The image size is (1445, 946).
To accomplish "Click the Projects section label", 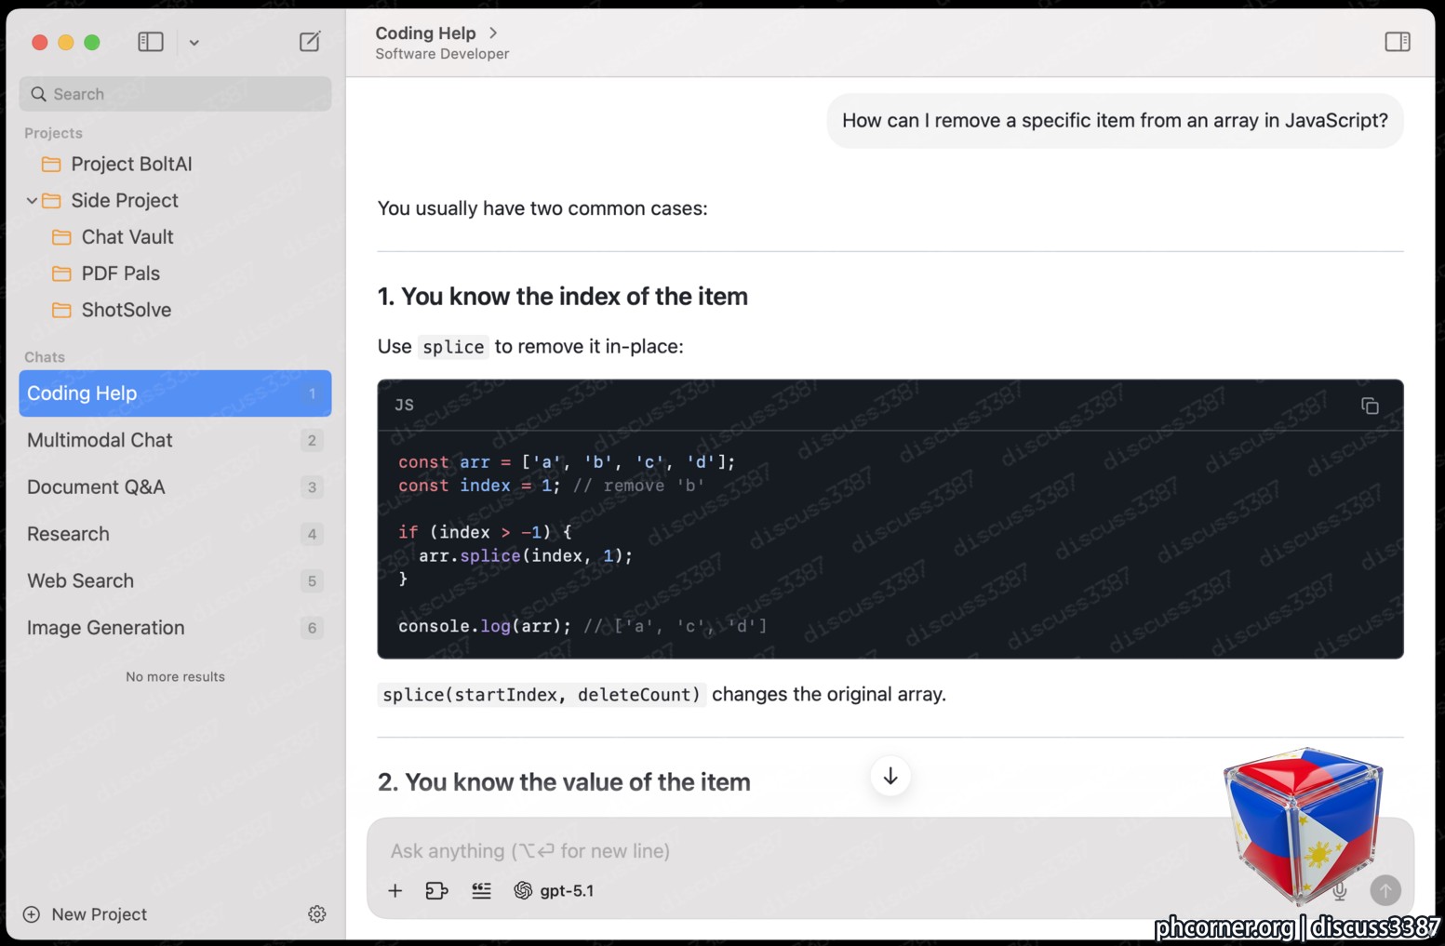I will coord(53,133).
